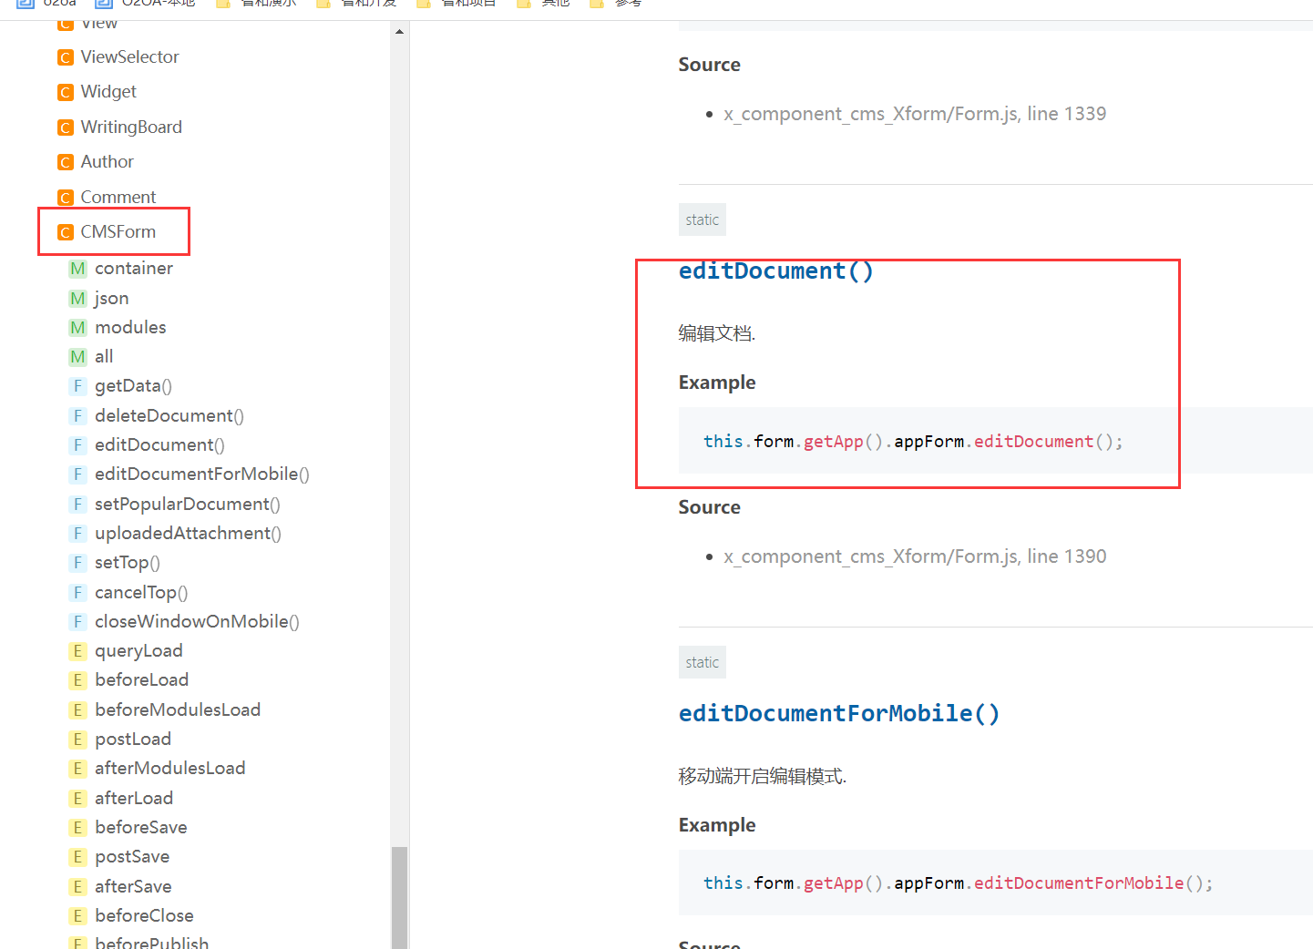This screenshot has width=1313, height=949.
Task: Select the orange C icon beside CMSForm
Action: point(66,232)
